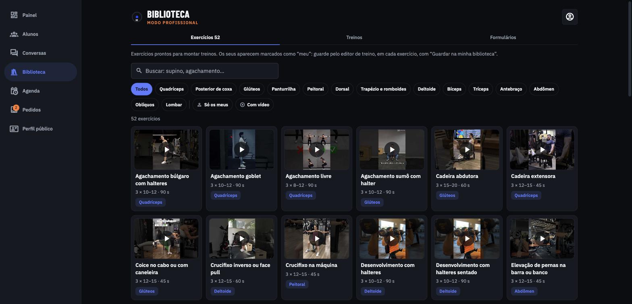Open Conversas chat icon
This screenshot has width=632, height=304.
tap(14, 53)
